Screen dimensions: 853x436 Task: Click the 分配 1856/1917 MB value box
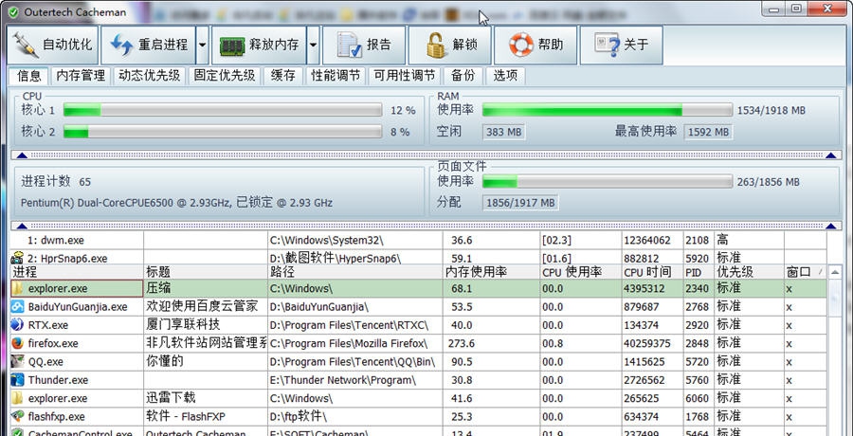[x=520, y=203]
